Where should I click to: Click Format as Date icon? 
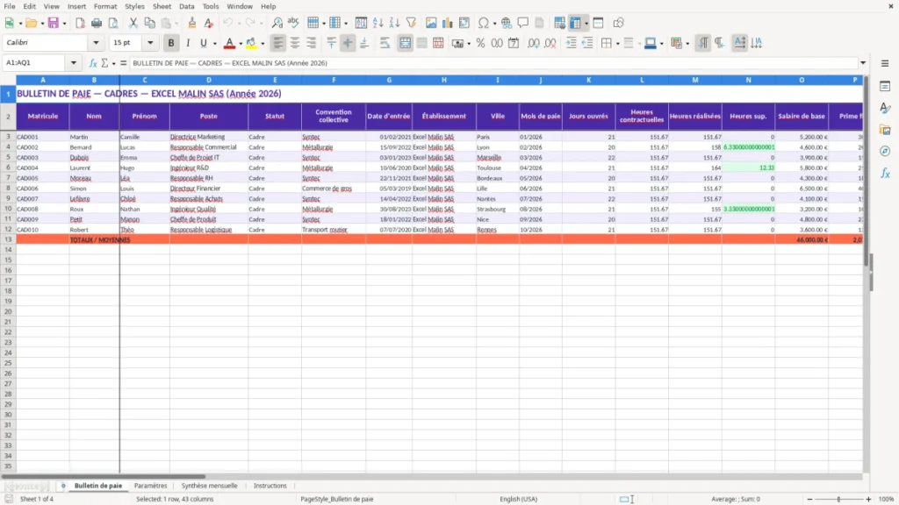[x=514, y=43]
